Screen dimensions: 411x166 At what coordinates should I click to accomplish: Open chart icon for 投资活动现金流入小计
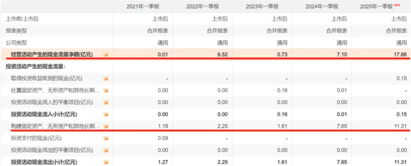coord(106,114)
